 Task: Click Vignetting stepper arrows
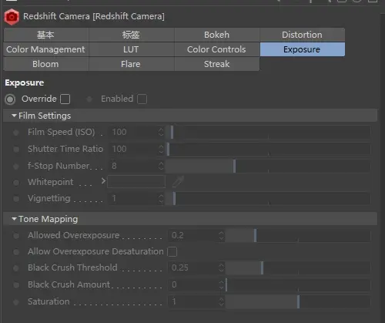[x=161, y=198]
